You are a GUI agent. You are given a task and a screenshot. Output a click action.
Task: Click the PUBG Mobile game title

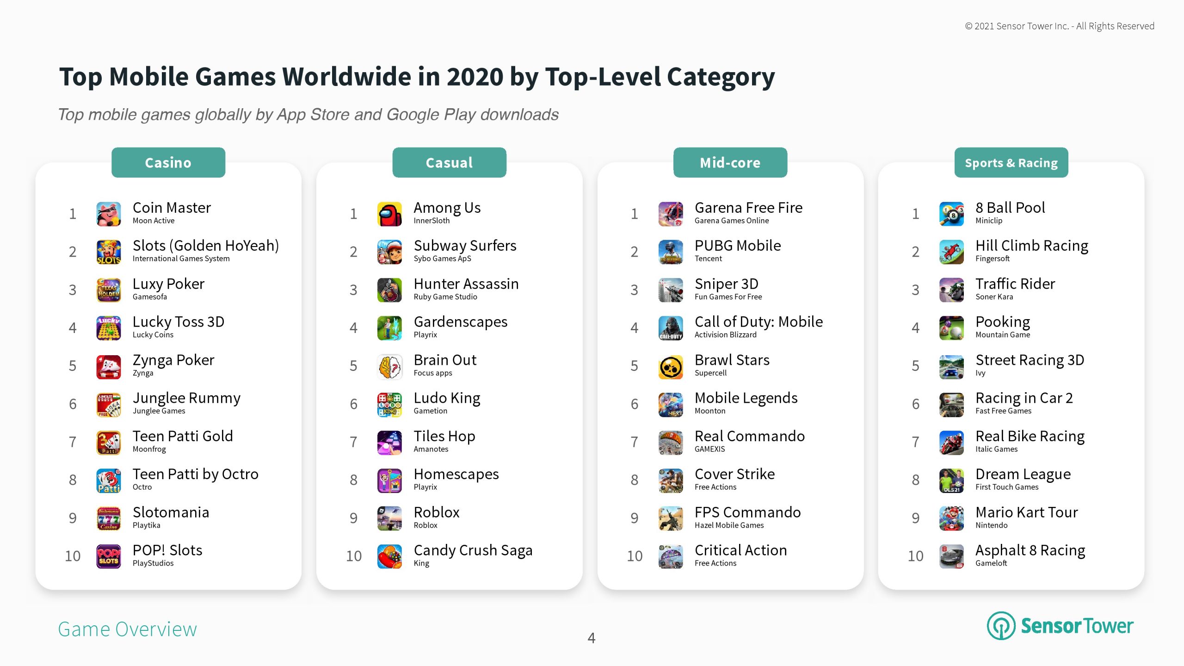pyautogui.click(x=737, y=246)
